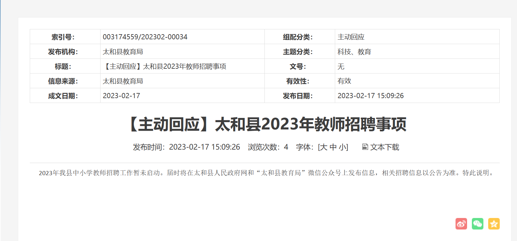Viewport: 517px width, 241px height.
Task: Click the title cell in the 标题 row
Action: (165, 66)
